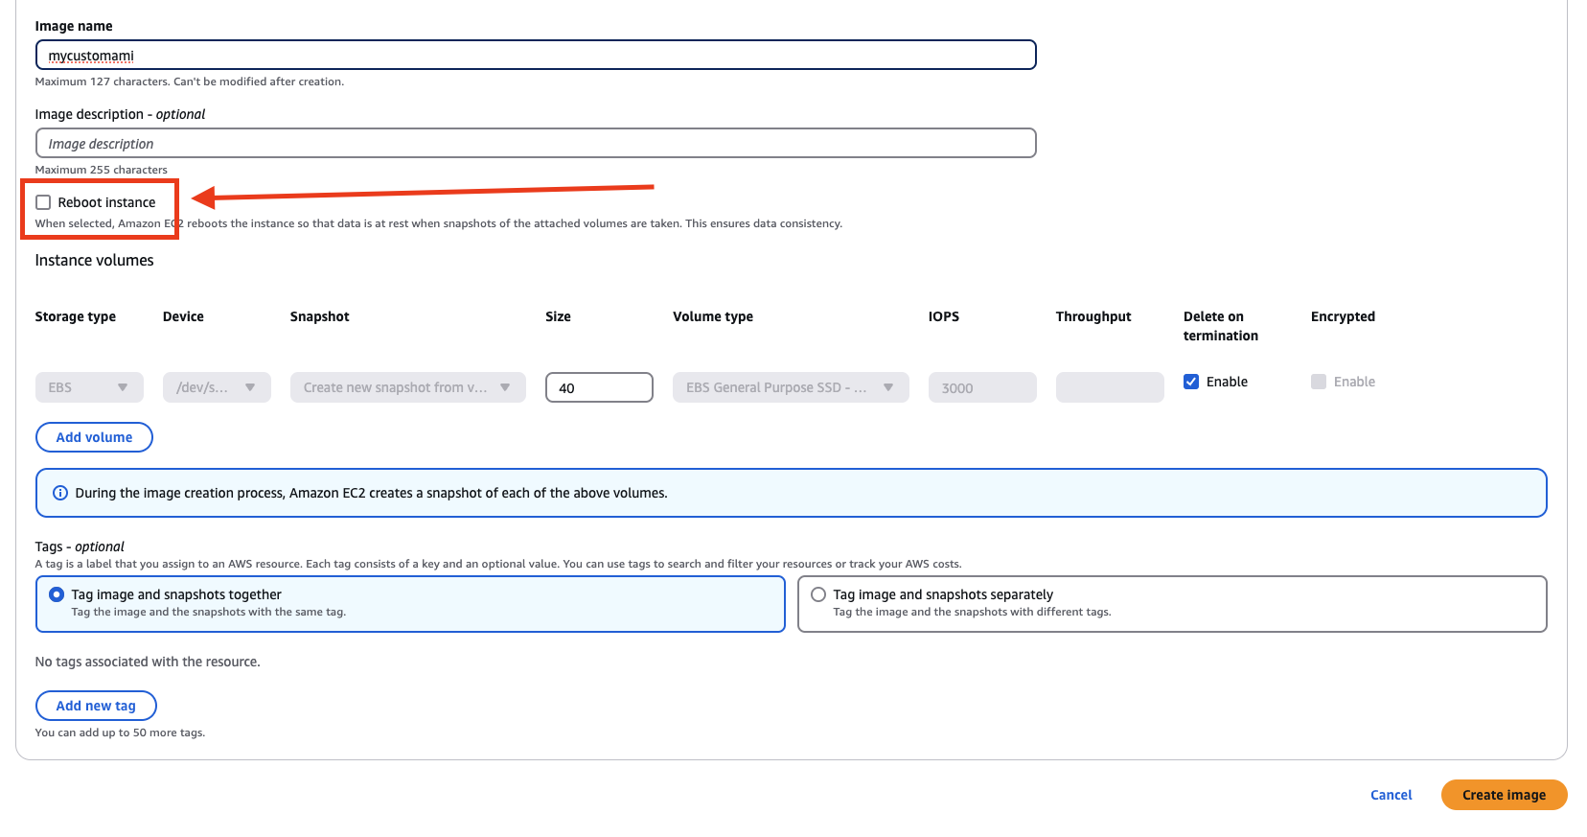Expand EBS General Purpose SSD volume type
This screenshot has height=837, width=1587.
point(790,387)
